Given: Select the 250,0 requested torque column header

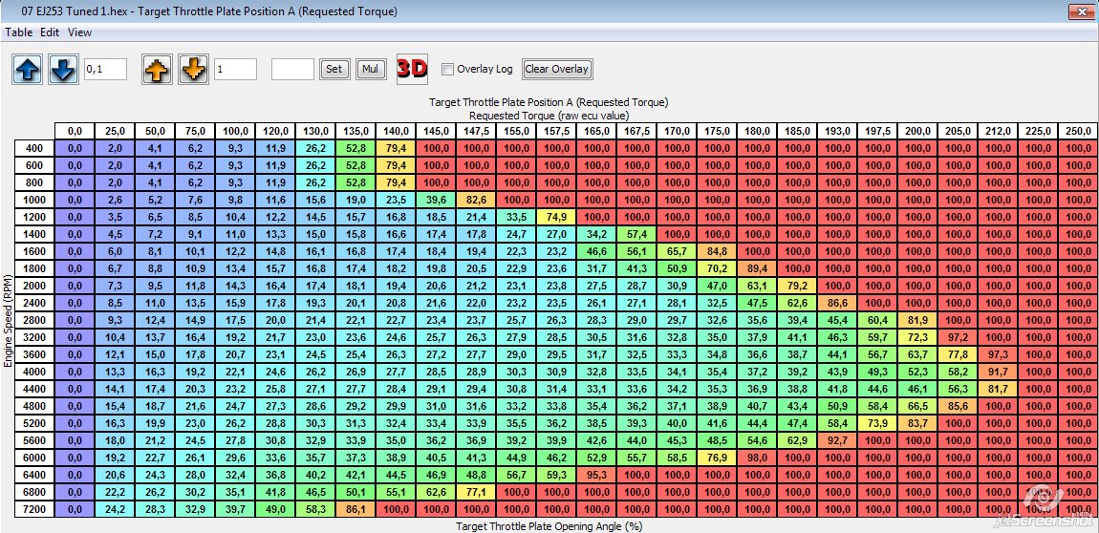Looking at the screenshot, I should point(1078,131).
